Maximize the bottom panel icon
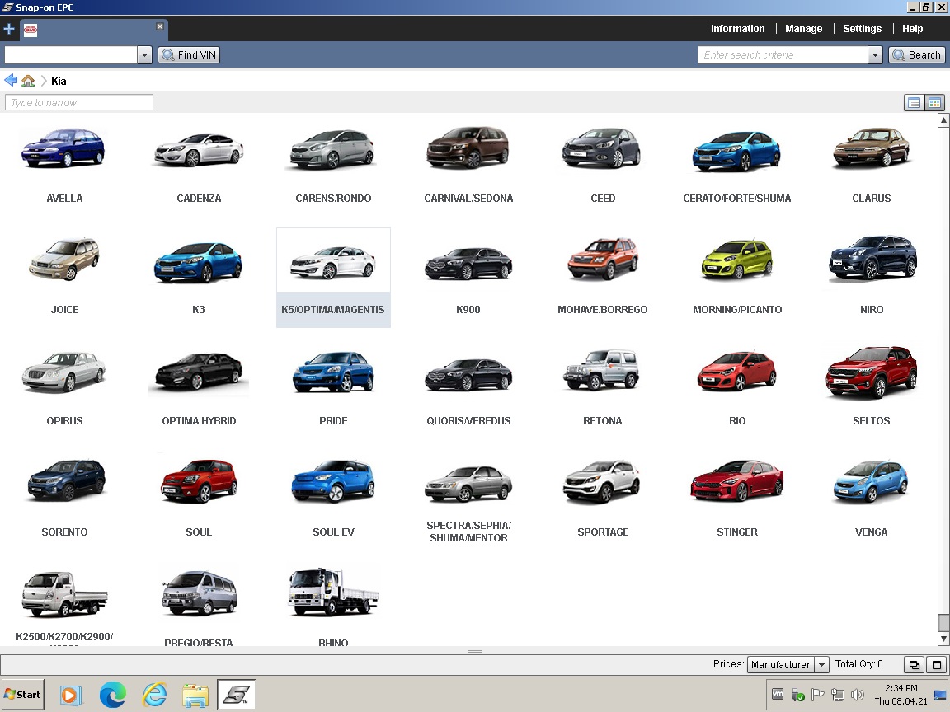 (936, 665)
